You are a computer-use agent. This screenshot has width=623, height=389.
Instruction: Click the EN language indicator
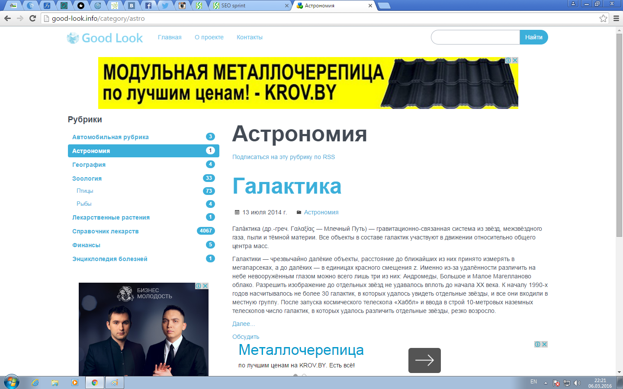(533, 382)
